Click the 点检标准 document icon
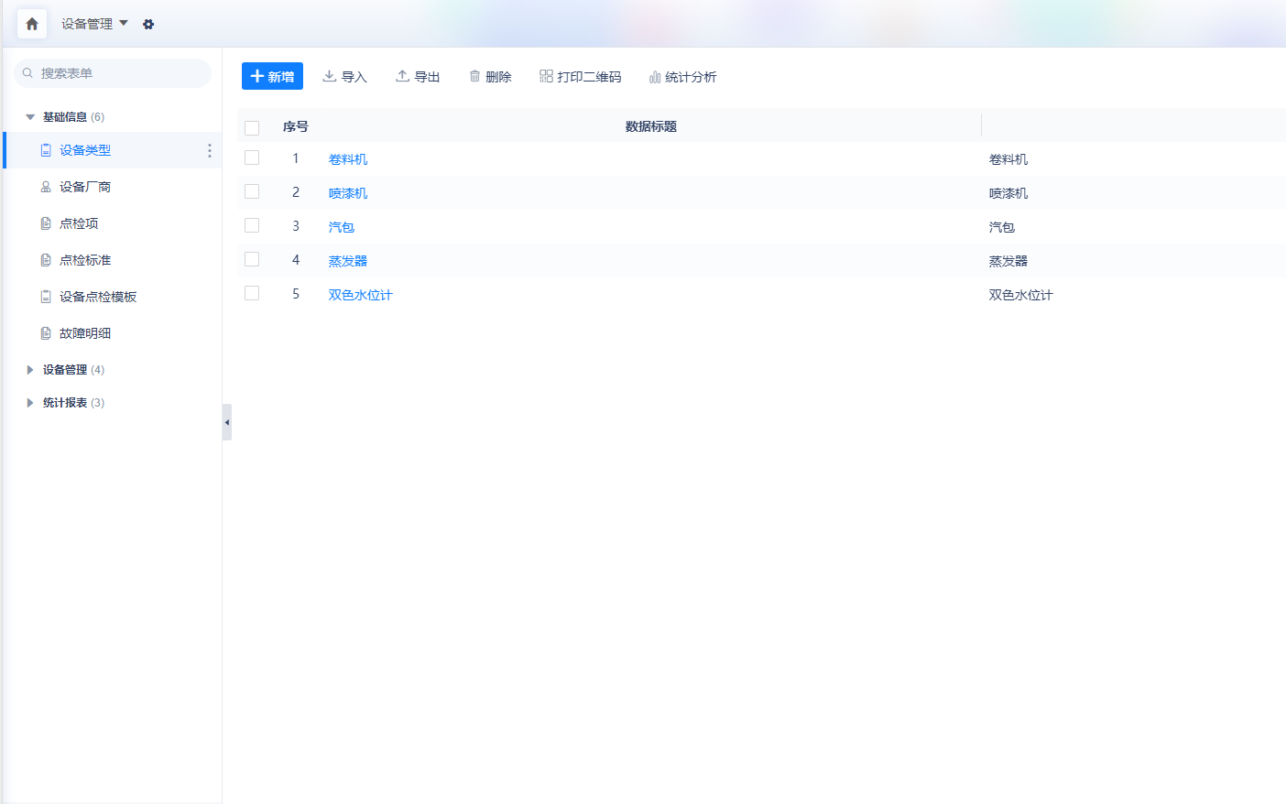 (x=46, y=260)
